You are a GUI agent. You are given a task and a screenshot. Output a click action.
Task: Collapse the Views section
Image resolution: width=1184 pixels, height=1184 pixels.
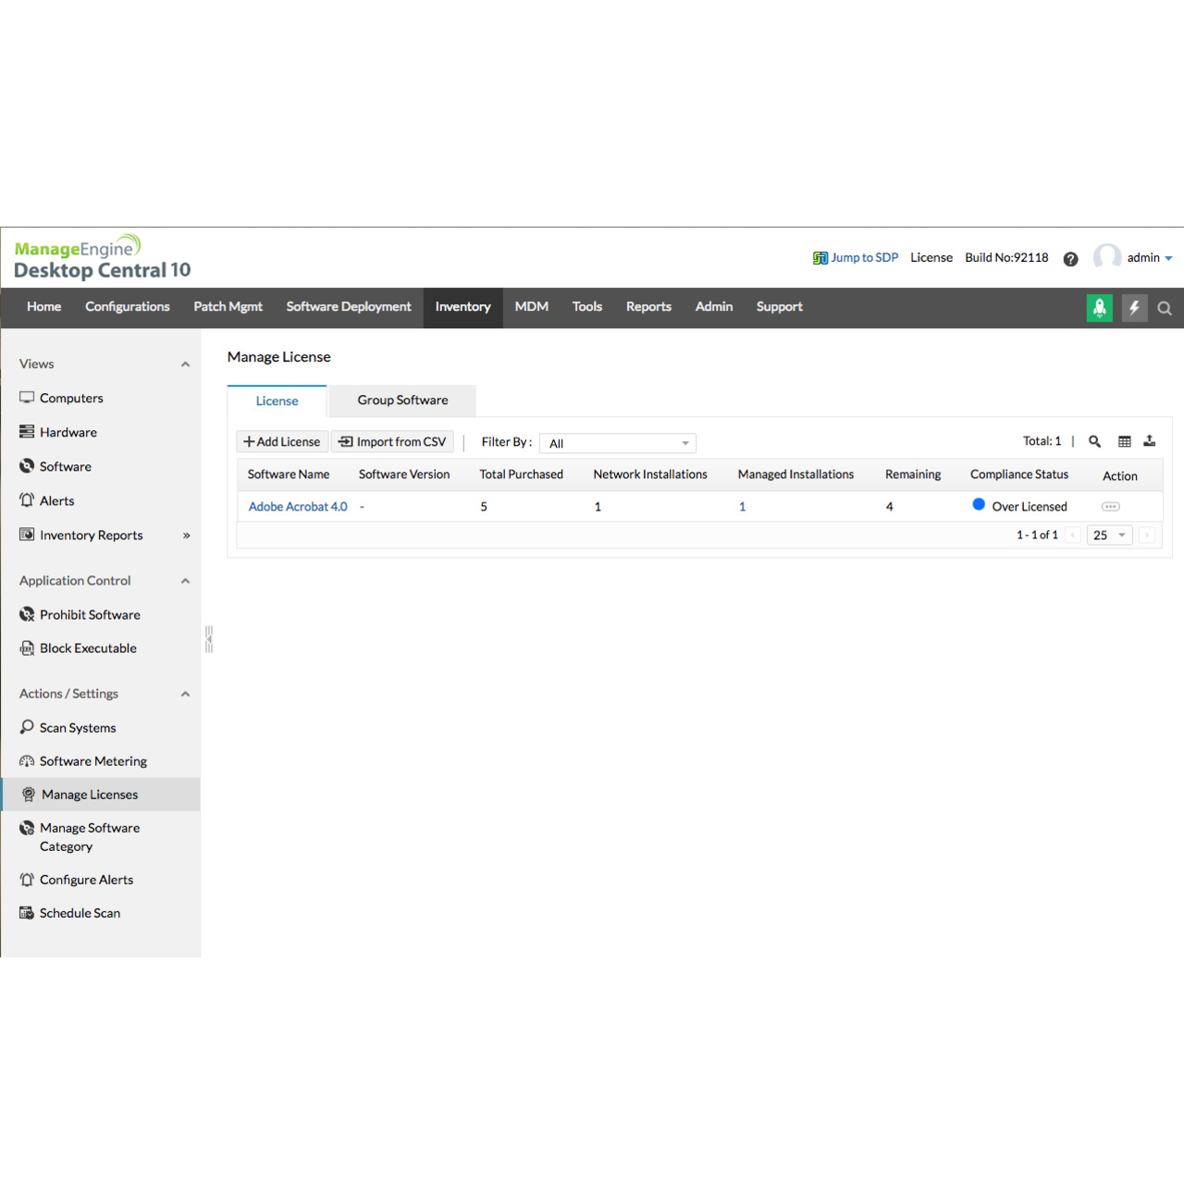point(185,364)
